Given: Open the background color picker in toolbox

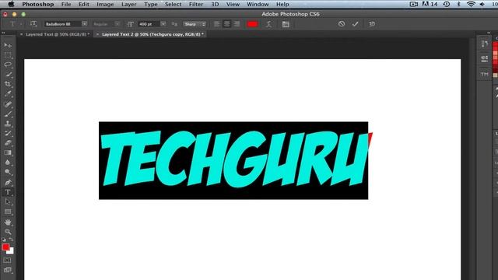Looking at the screenshot, I should pos(12,251).
